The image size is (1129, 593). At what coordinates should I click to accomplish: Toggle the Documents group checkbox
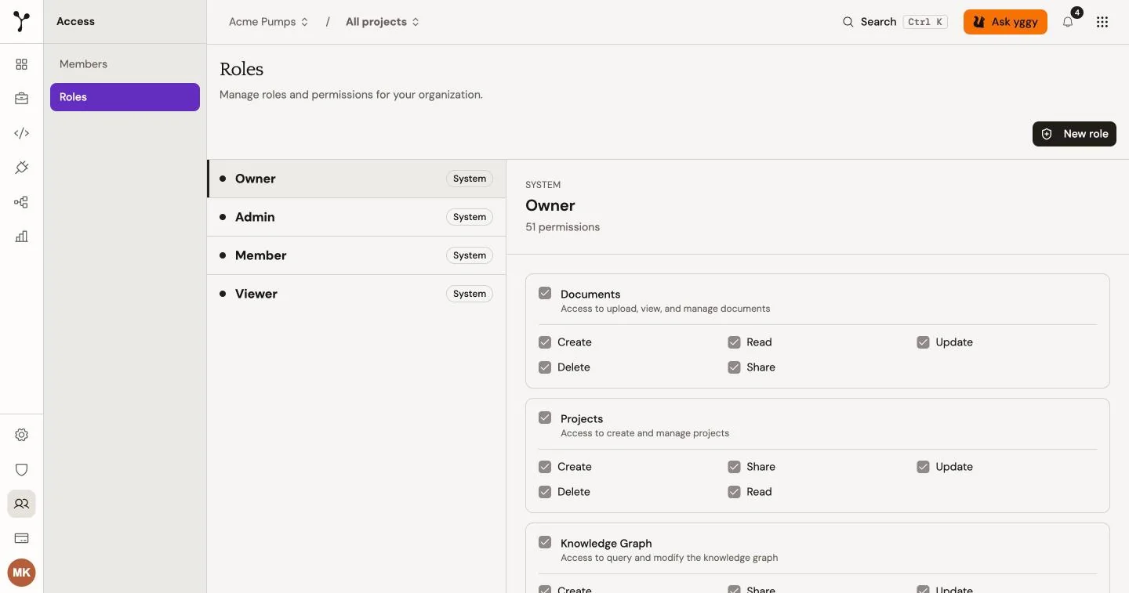[545, 293]
